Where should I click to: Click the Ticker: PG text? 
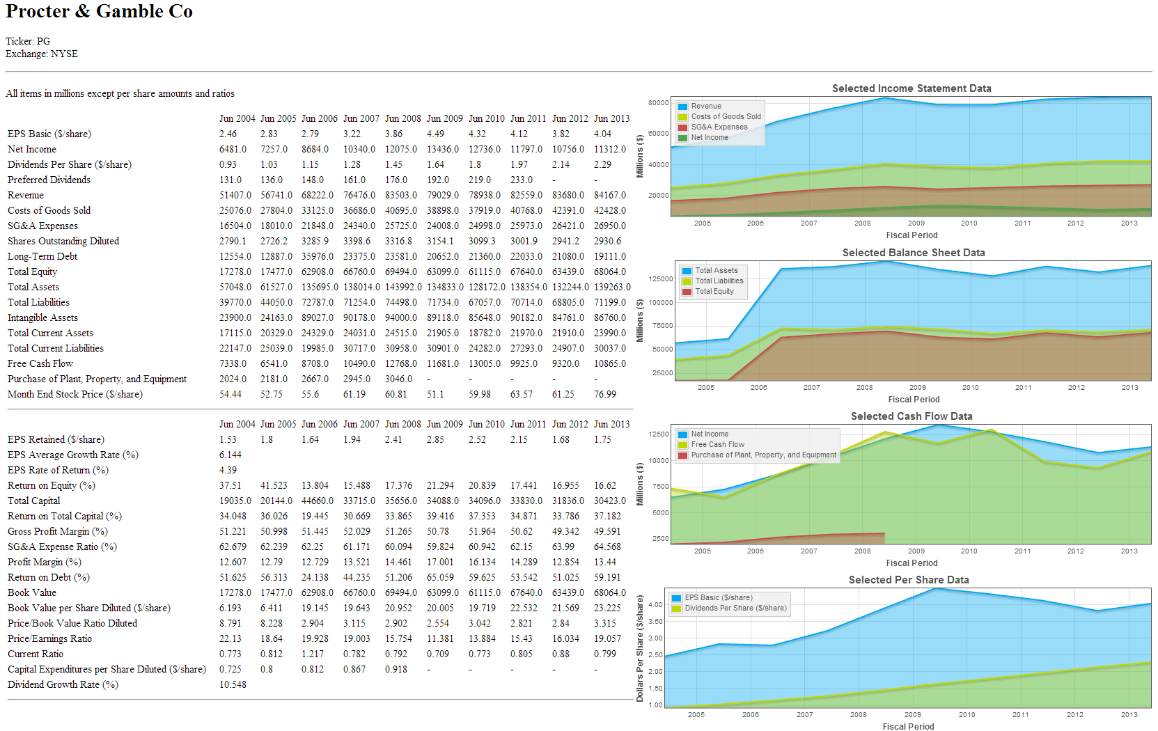pyautogui.click(x=28, y=41)
